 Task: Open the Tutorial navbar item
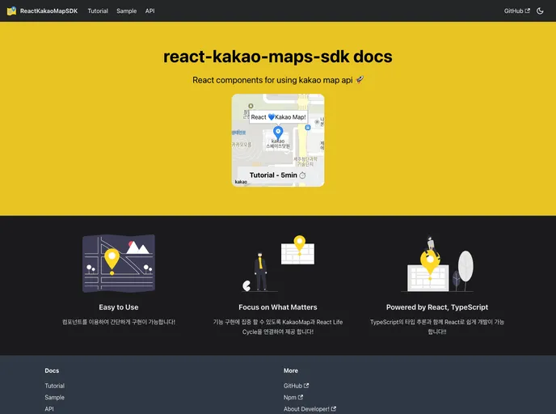(x=98, y=11)
